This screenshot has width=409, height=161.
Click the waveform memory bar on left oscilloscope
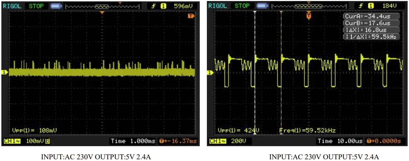pos(102,6)
